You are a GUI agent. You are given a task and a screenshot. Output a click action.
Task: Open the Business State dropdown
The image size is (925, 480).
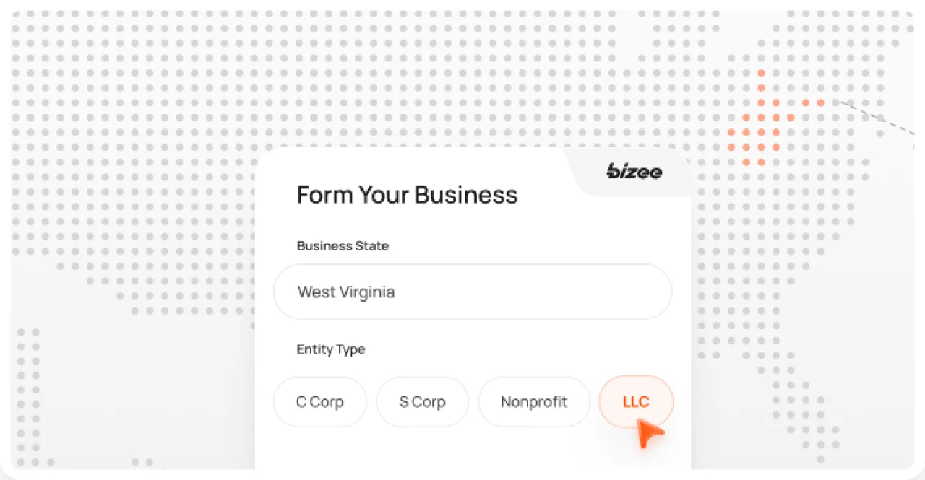click(473, 292)
